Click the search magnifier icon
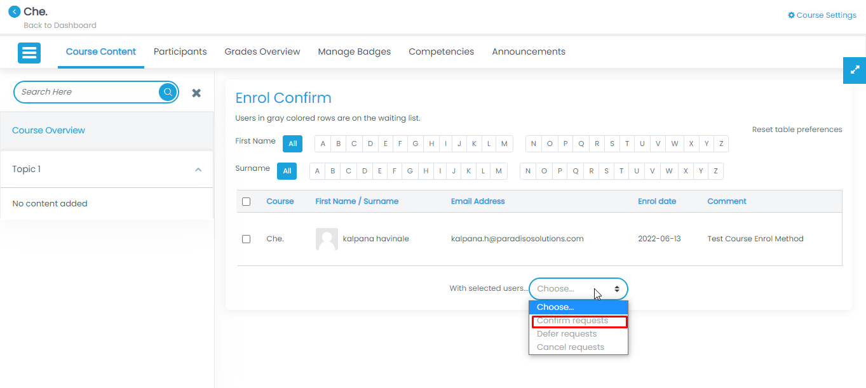The height and width of the screenshot is (388, 866). (168, 92)
